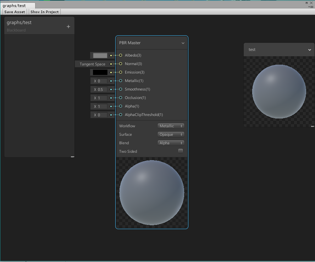
Task: Enable the Two Sided checkbox
Action: [181, 151]
